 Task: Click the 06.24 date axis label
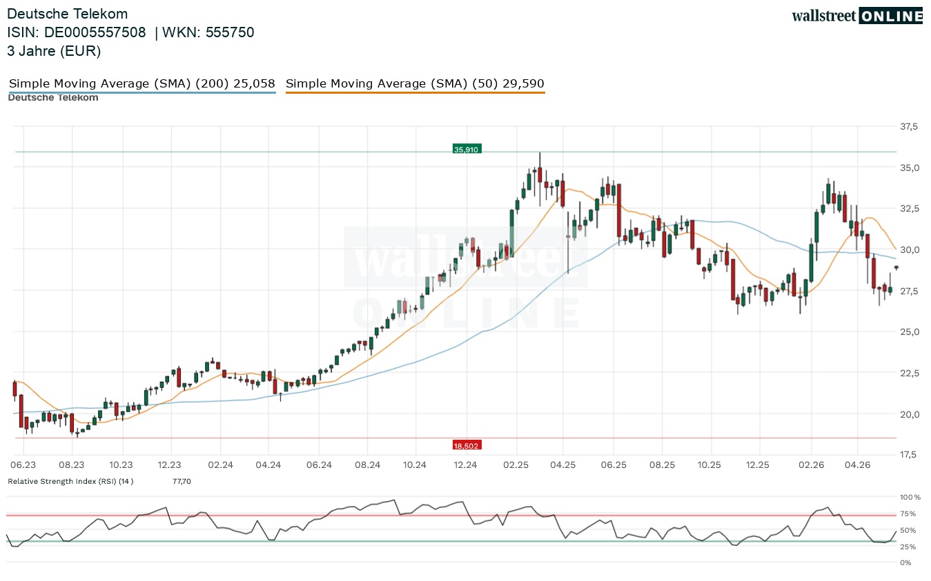click(x=319, y=465)
